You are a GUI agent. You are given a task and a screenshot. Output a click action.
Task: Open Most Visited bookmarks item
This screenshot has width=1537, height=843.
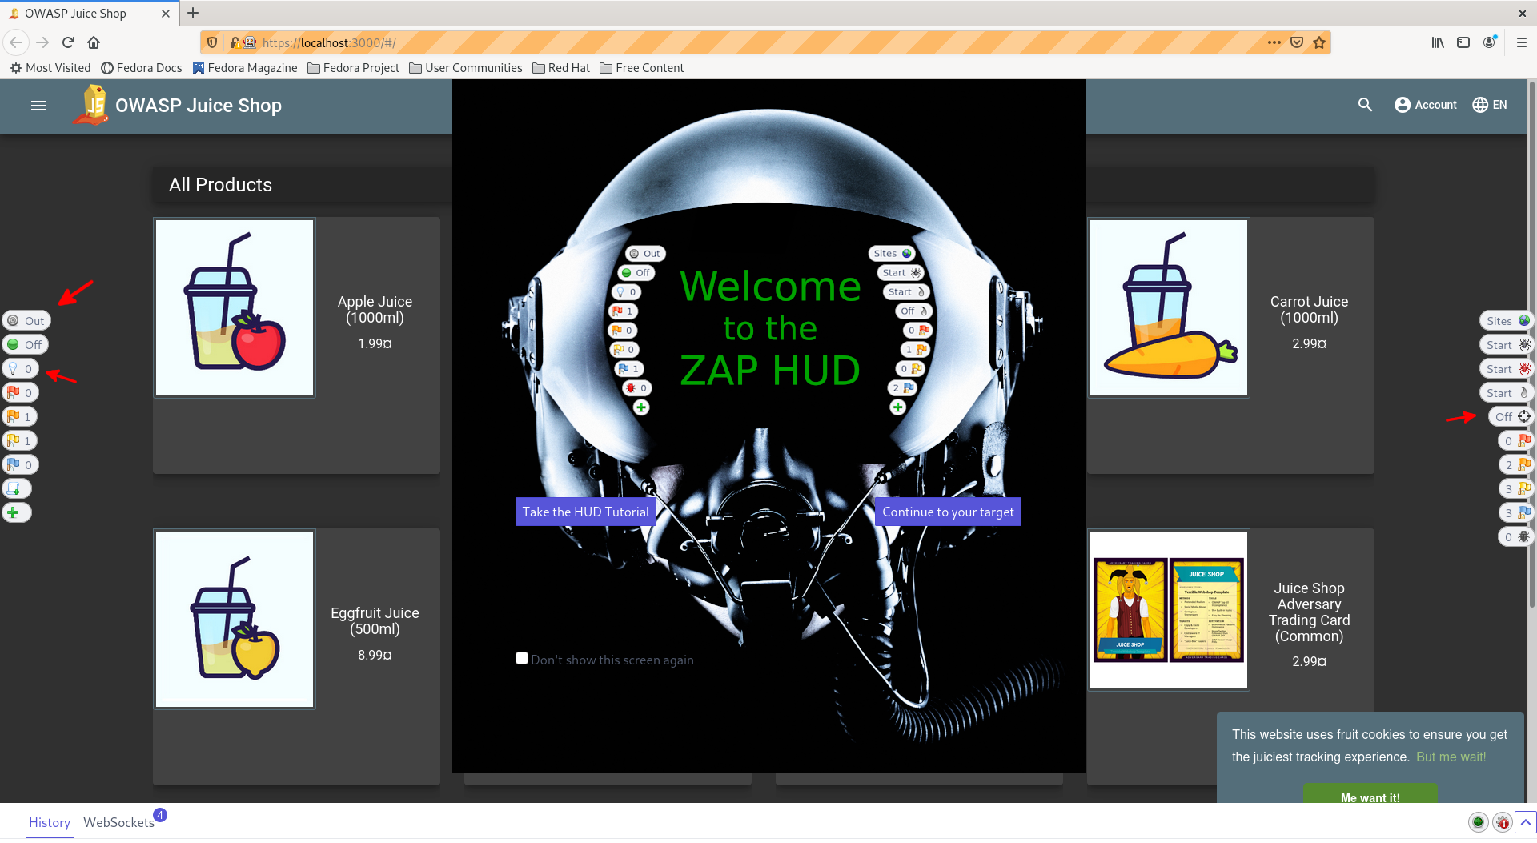click(50, 68)
